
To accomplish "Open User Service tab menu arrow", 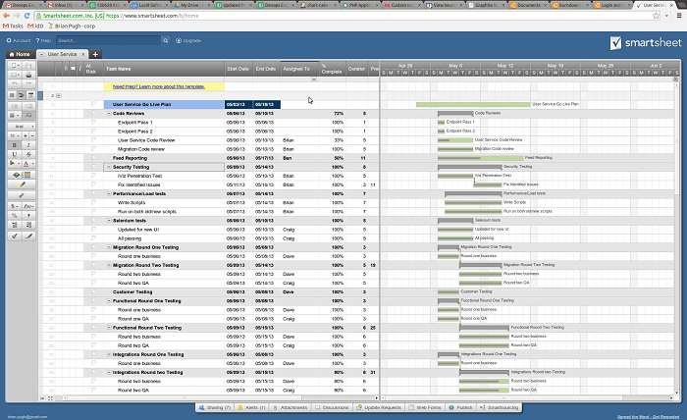I will click(41, 54).
